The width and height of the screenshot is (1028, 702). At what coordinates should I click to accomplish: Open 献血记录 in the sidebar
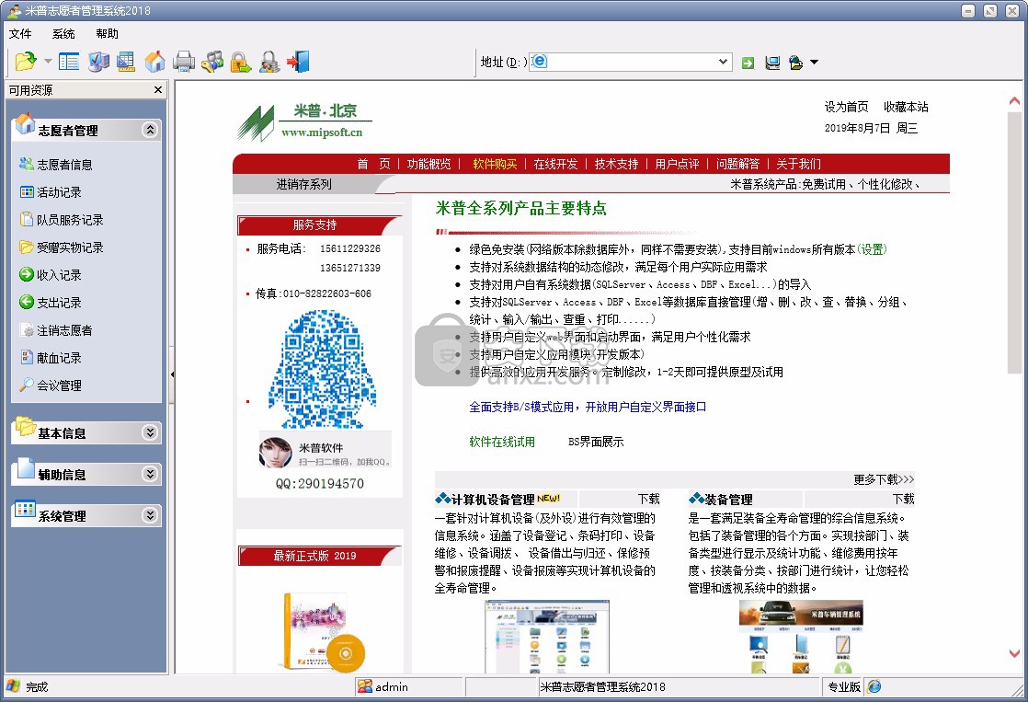pyautogui.click(x=51, y=358)
